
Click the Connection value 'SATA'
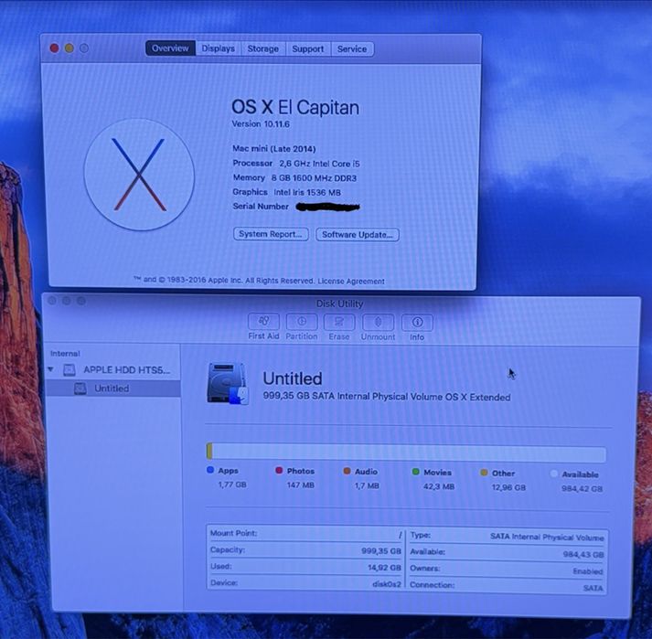pos(593,588)
